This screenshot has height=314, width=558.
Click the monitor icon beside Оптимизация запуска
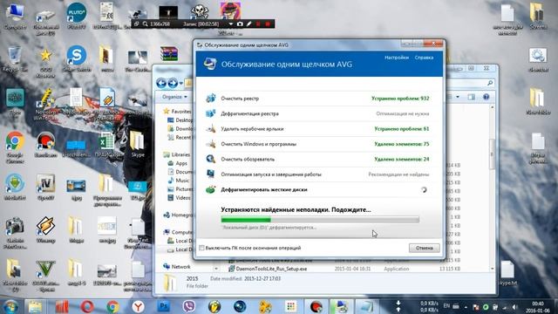click(x=211, y=174)
